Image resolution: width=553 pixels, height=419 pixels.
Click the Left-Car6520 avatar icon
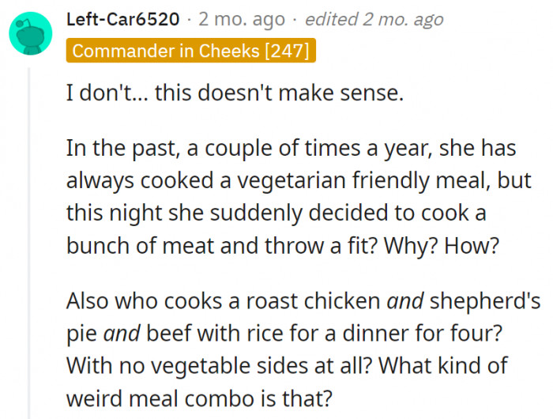(x=31, y=34)
